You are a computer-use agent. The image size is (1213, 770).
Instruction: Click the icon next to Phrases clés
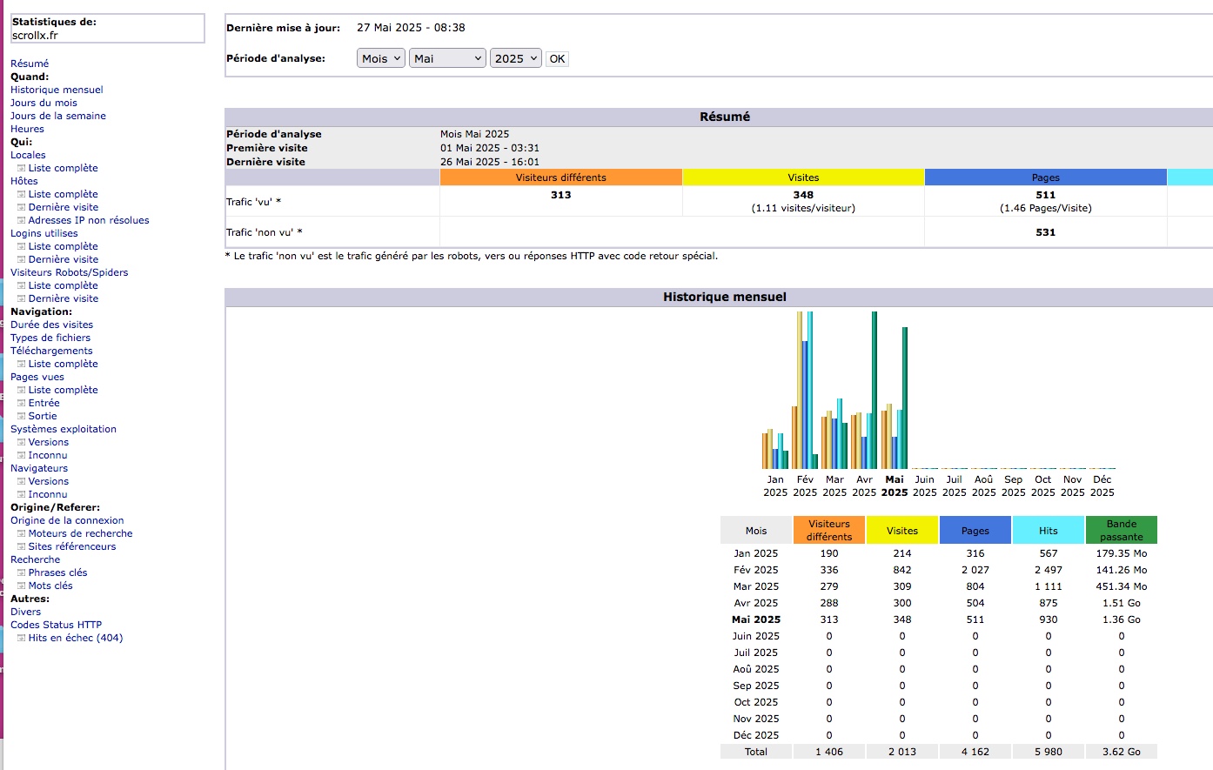(21, 573)
